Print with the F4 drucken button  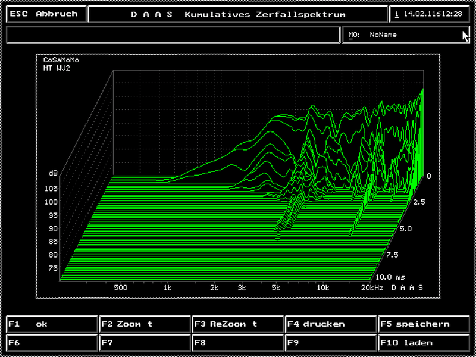coord(331,324)
